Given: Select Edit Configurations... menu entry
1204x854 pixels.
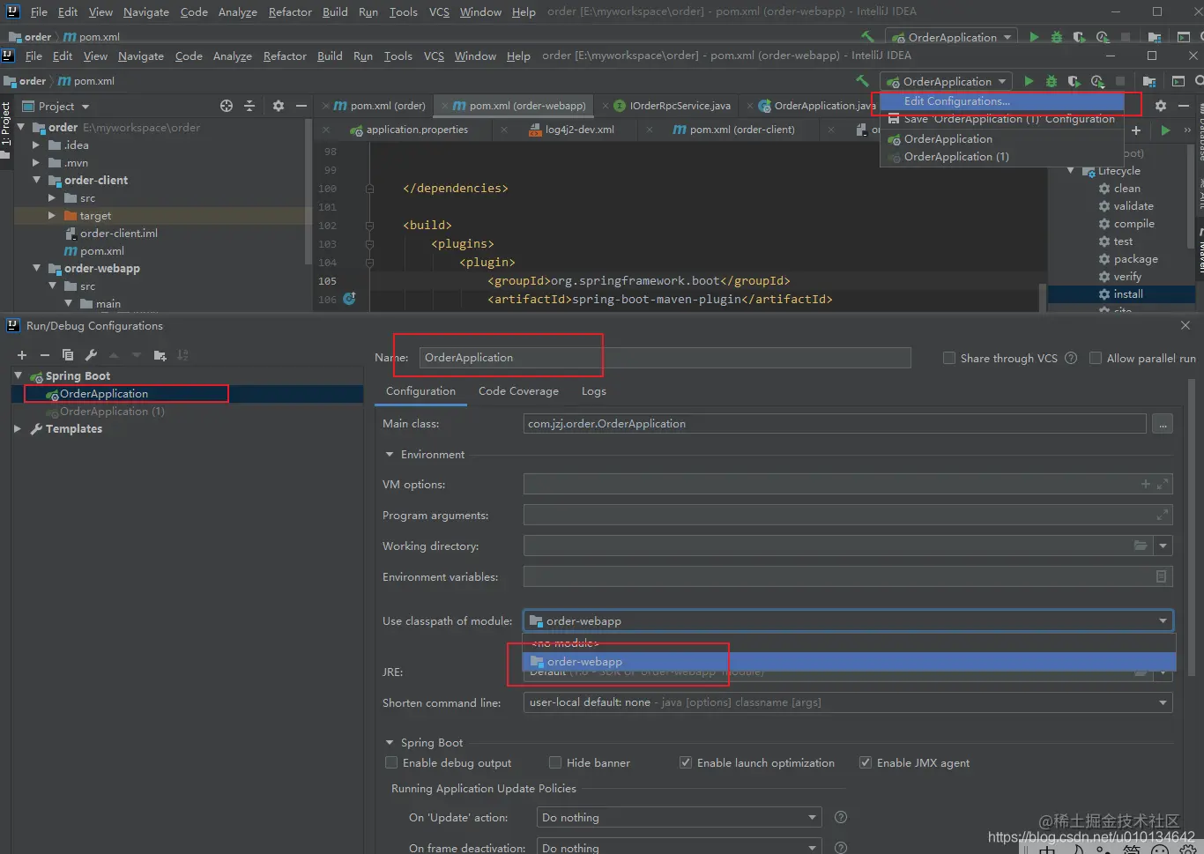Looking at the screenshot, I should [1001, 101].
